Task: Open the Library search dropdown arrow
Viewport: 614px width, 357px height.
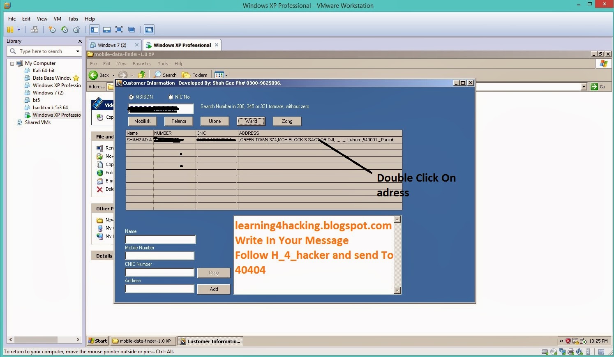Action: point(78,51)
